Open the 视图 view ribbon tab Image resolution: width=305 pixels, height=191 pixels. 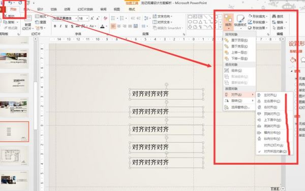coord(117,9)
